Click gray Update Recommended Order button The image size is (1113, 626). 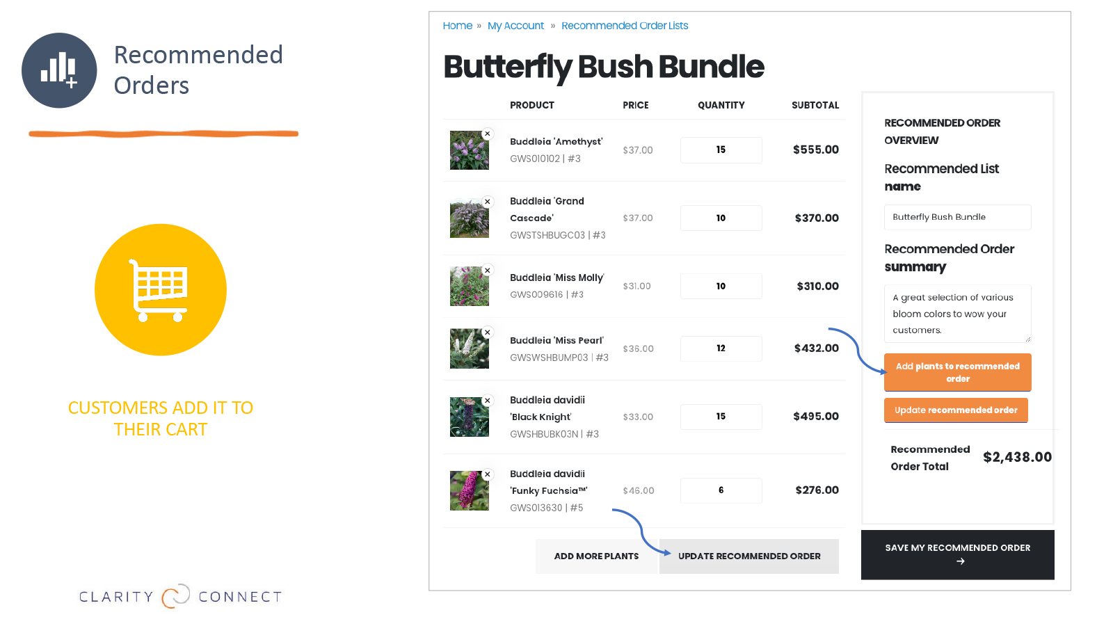coord(749,556)
